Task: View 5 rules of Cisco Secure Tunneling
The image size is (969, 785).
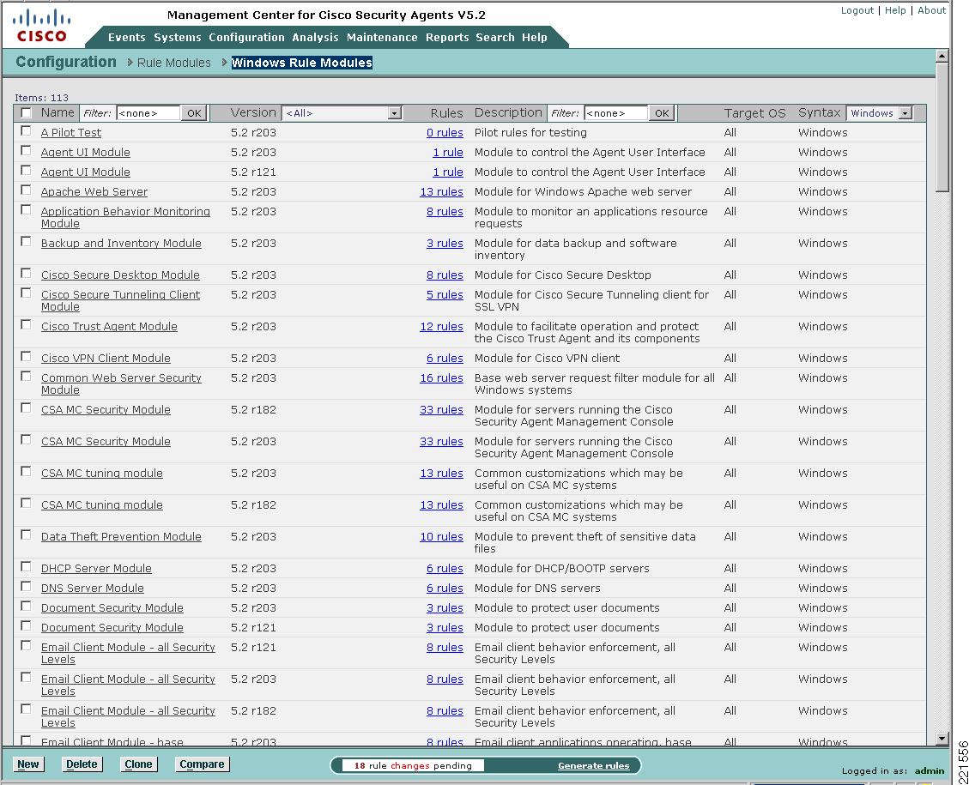Action: 445,295
